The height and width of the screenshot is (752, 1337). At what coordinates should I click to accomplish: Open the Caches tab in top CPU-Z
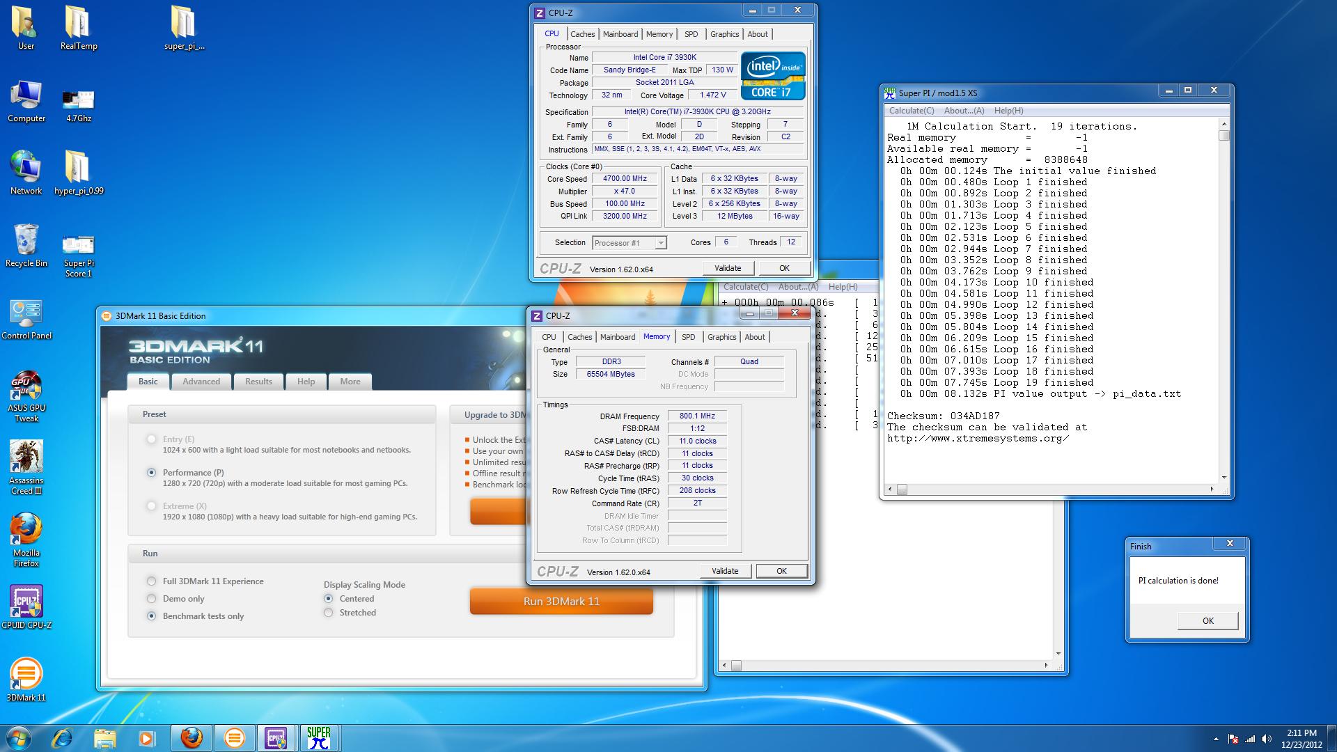click(582, 34)
